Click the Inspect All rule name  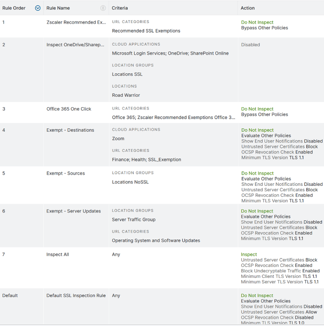point(58,255)
